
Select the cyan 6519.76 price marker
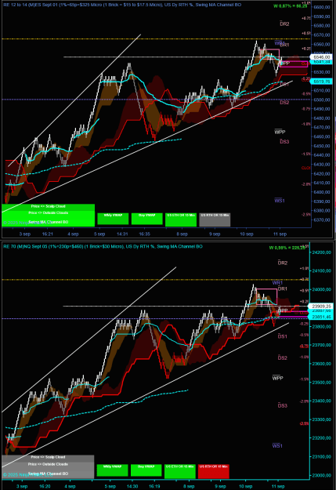[x=321, y=82]
